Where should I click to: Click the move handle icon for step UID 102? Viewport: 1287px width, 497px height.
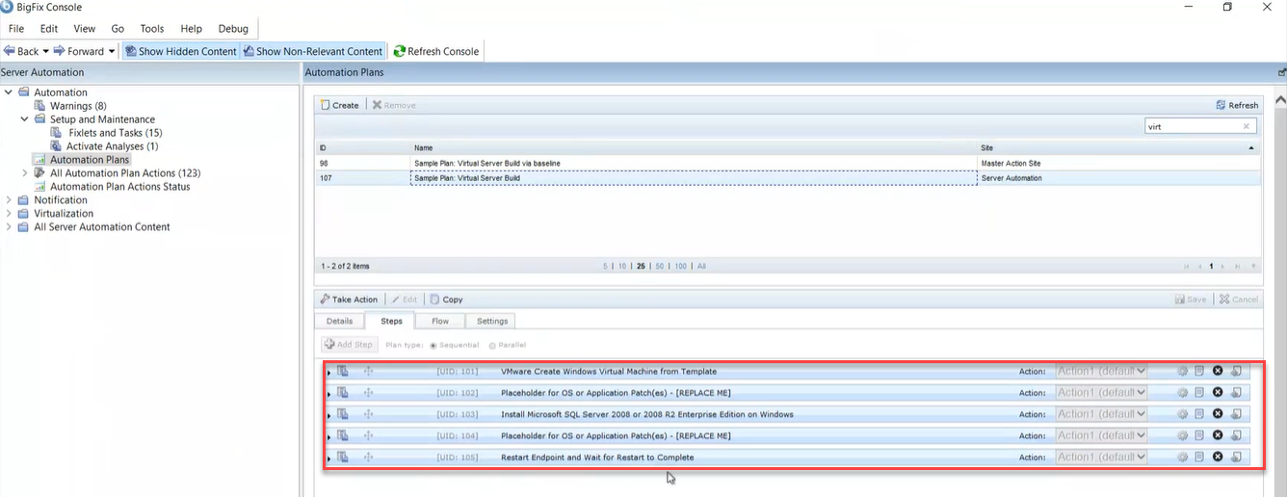368,393
